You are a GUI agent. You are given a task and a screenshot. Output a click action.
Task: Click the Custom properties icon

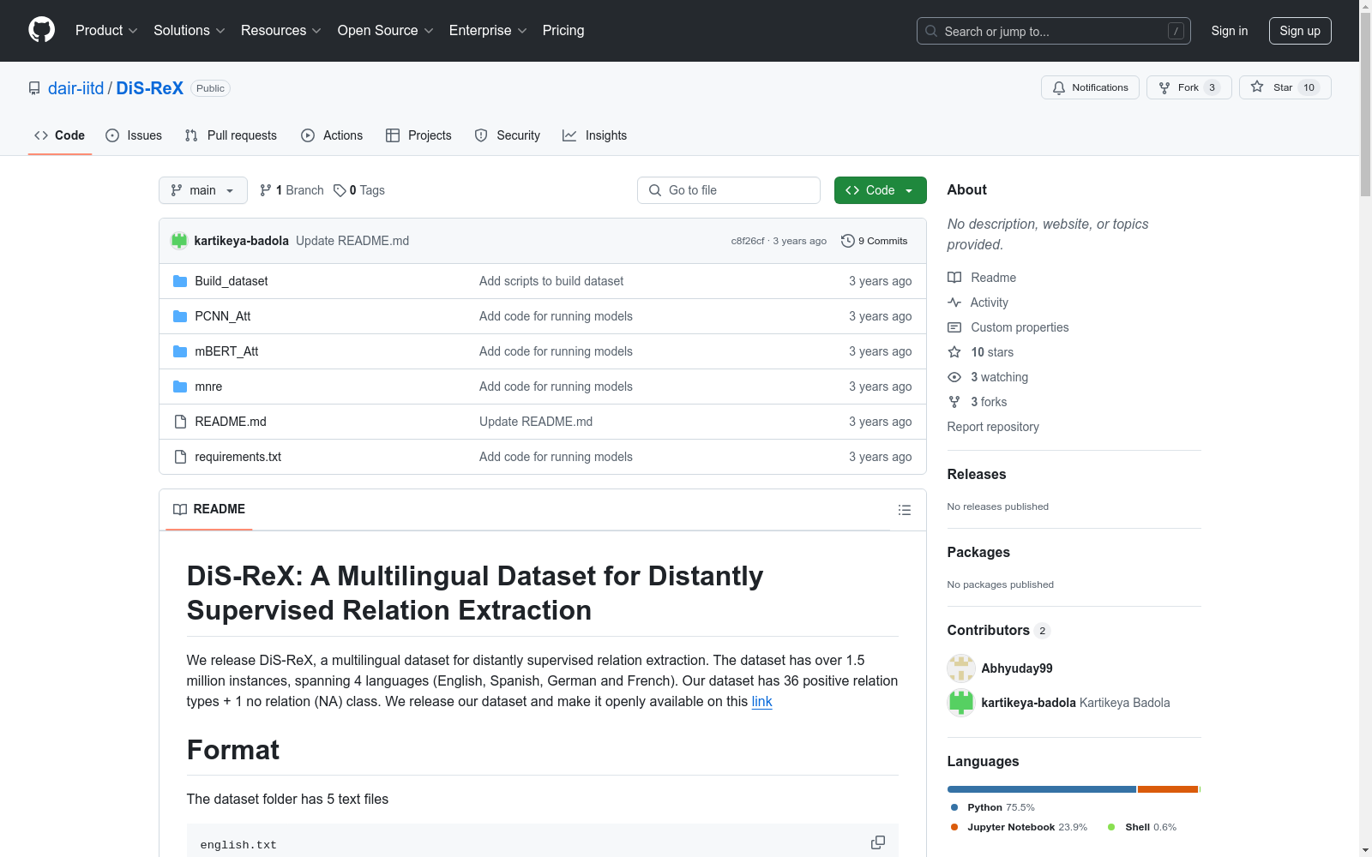pyautogui.click(x=954, y=327)
